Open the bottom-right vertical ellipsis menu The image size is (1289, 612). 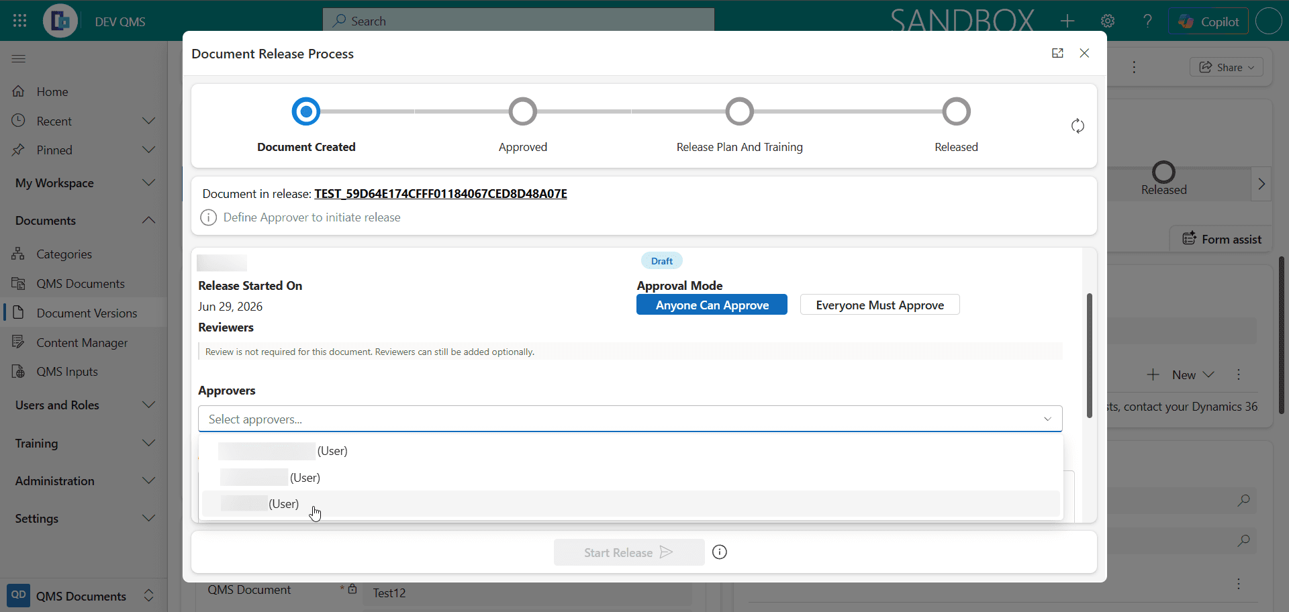pyautogui.click(x=1239, y=584)
